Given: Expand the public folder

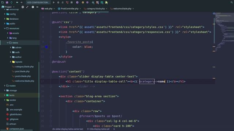Looking at the screenshot, I should click(5, 23).
